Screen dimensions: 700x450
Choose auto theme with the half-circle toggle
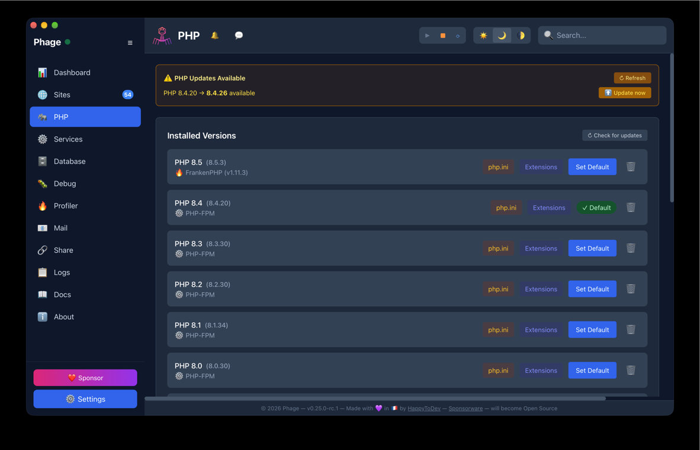coord(521,36)
